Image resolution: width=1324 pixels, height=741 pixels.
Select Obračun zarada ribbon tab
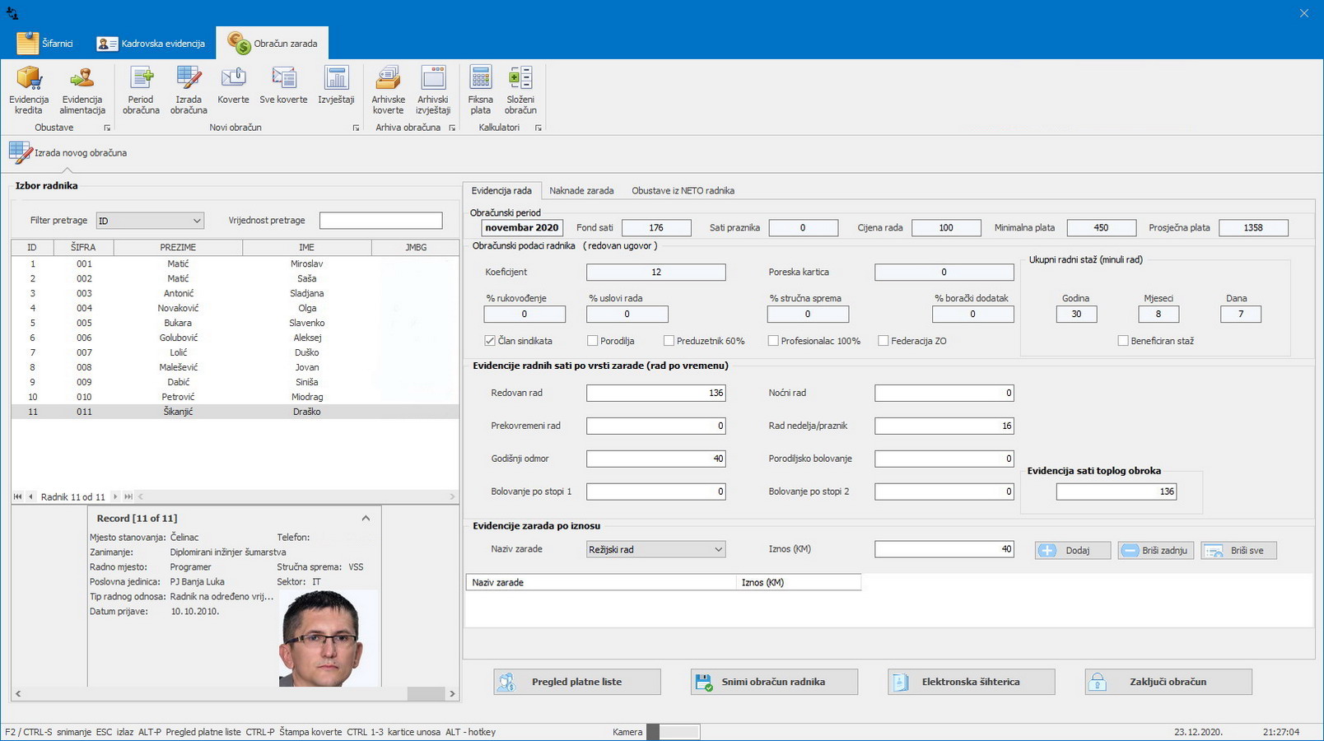(x=273, y=43)
